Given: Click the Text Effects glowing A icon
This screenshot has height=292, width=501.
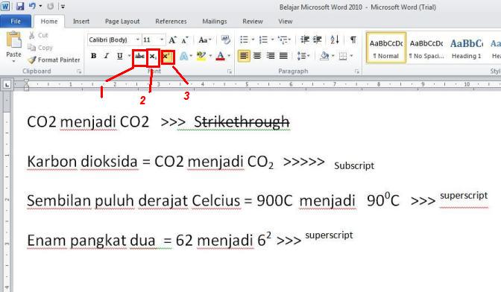Looking at the screenshot, I should (183, 56).
